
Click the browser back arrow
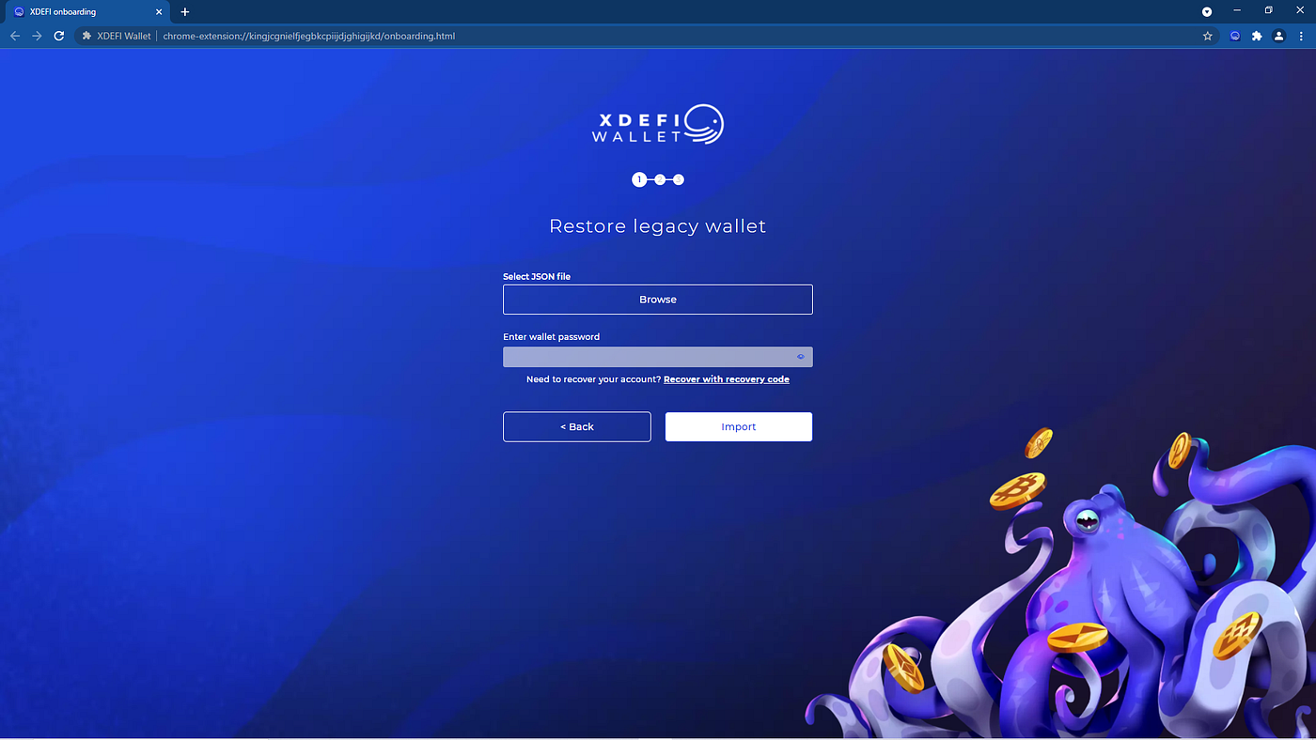[x=14, y=36]
